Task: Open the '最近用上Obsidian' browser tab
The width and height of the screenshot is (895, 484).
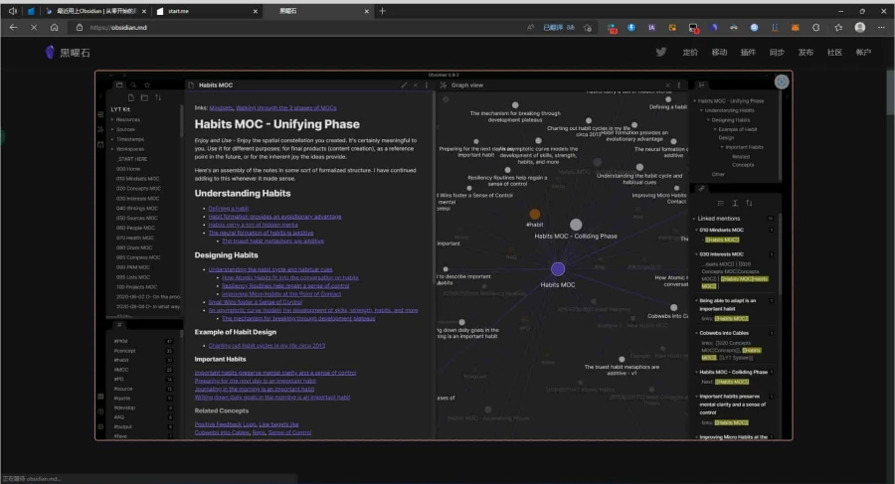Action: [95, 11]
